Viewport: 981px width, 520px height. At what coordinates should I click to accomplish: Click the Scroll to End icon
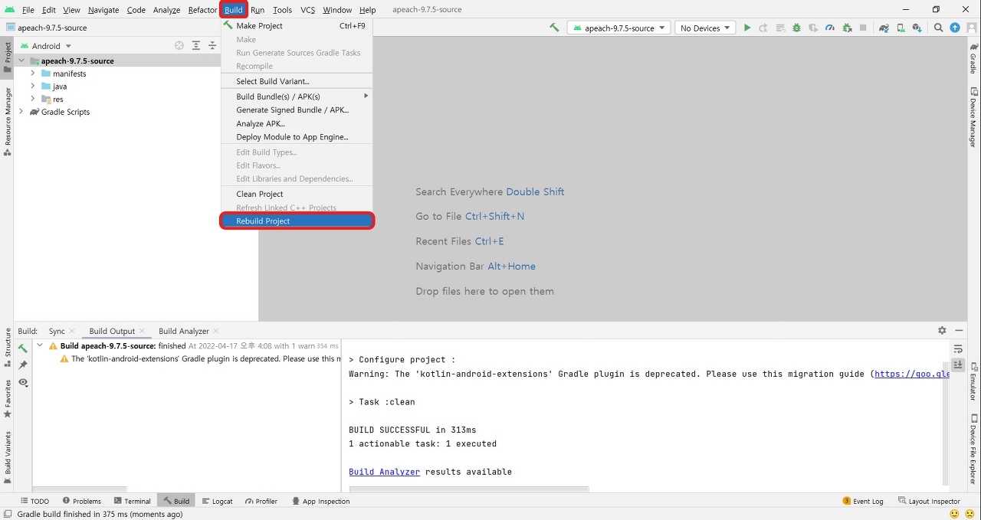click(x=958, y=365)
